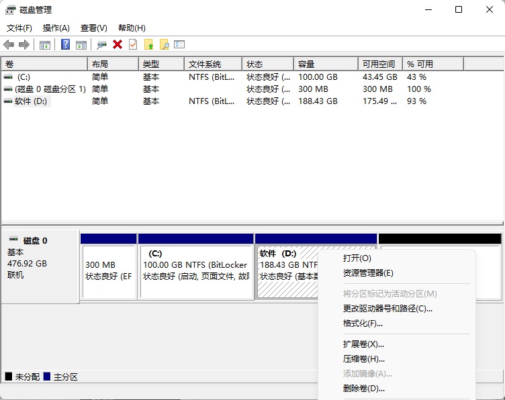Sort by the % 可用 column header
The width and height of the screenshot is (505, 400).
tap(433, 64)
